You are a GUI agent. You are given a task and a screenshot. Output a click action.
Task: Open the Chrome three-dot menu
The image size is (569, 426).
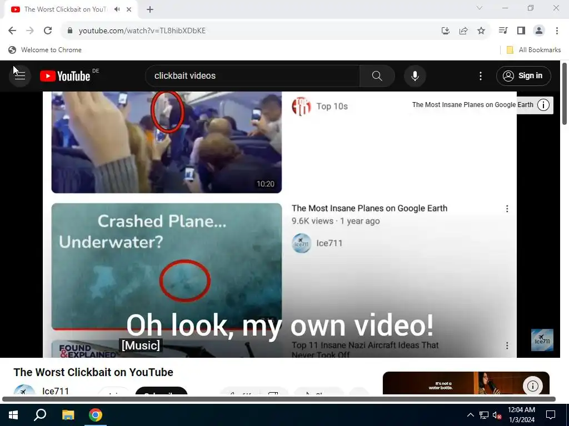[x=557, y=31]
